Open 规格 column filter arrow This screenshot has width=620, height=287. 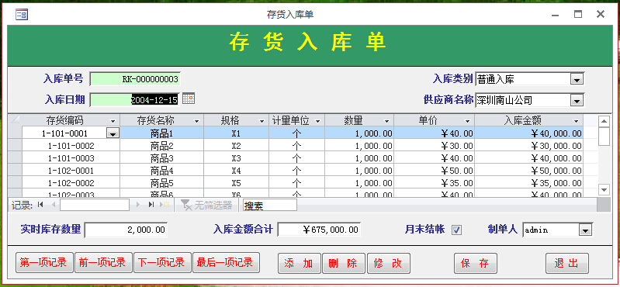(262, 121)
